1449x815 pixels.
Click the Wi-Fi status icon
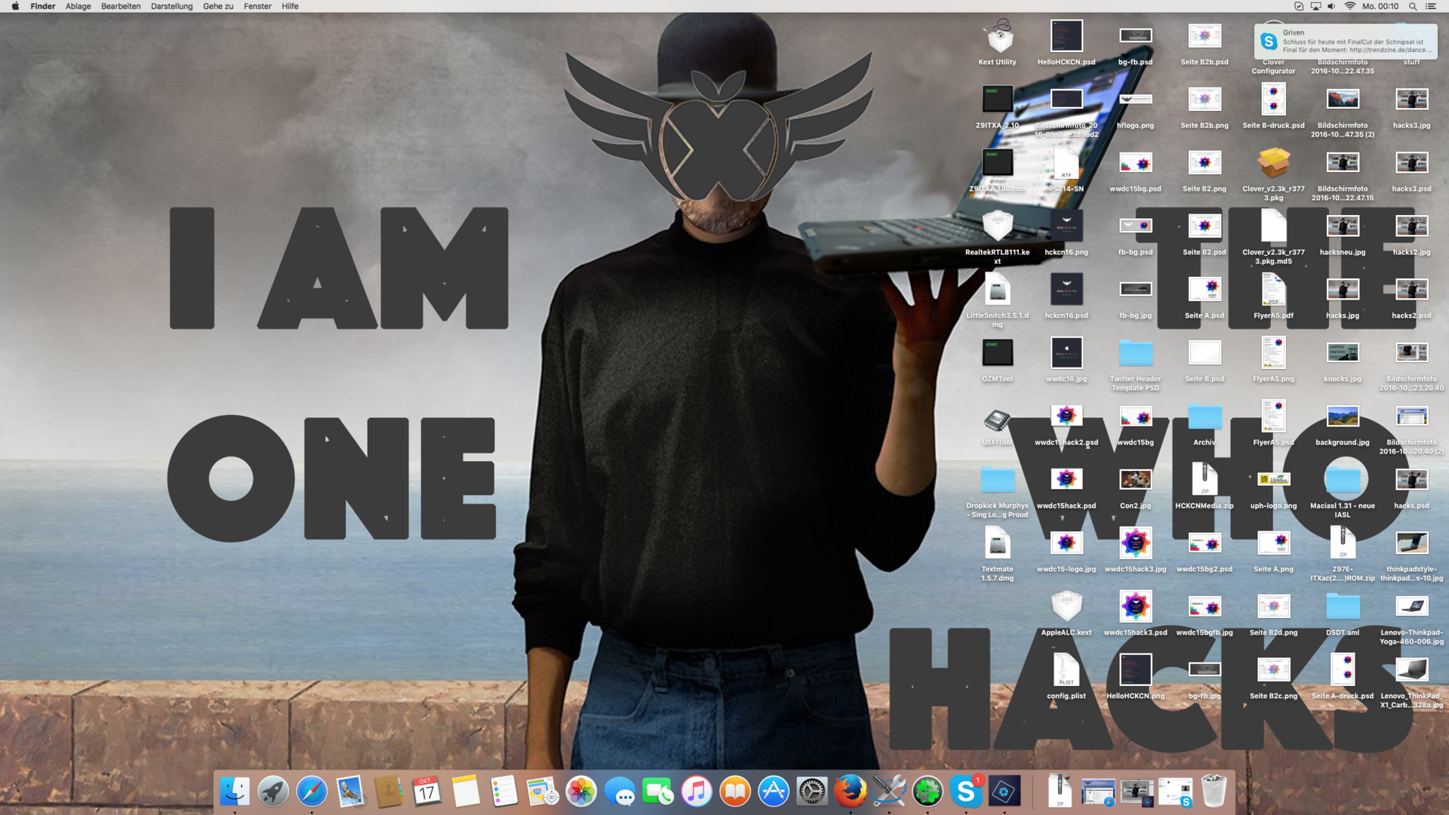(x=1349, y=6)
